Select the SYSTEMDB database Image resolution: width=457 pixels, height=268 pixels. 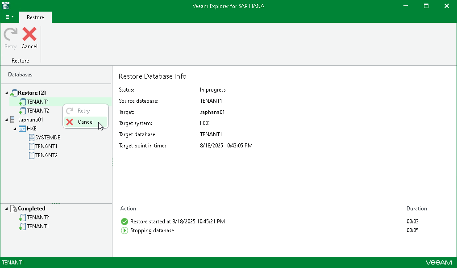tap(48, 138)
